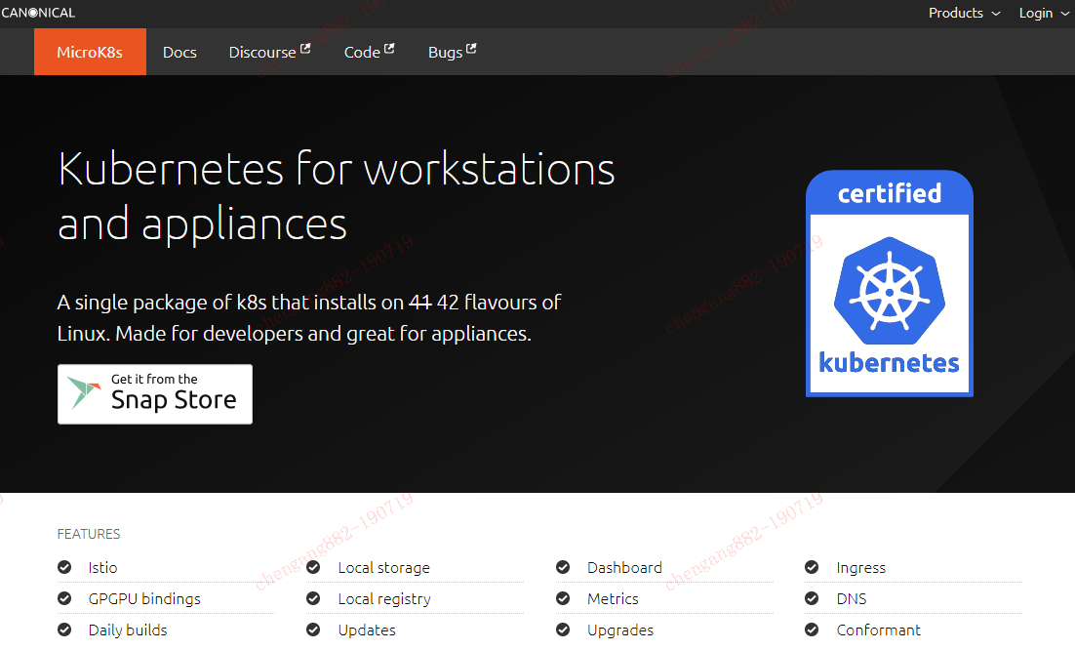Click the DNS feature text

pos(852,599)
